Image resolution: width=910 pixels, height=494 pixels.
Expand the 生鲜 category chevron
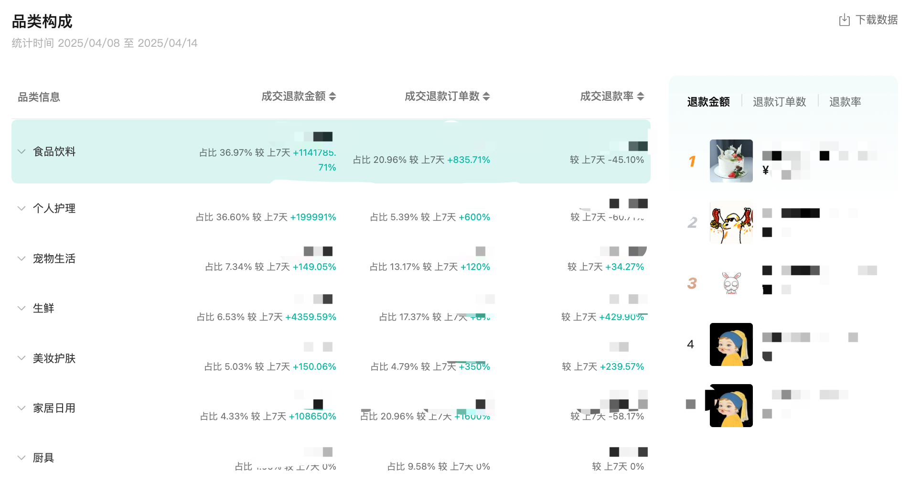21,308
